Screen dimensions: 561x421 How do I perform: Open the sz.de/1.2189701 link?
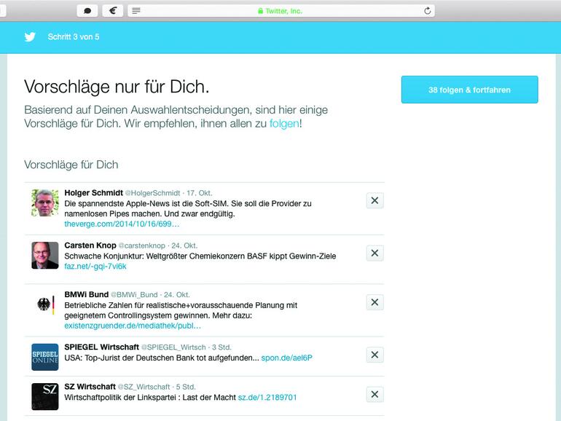[x=267, y=398]
